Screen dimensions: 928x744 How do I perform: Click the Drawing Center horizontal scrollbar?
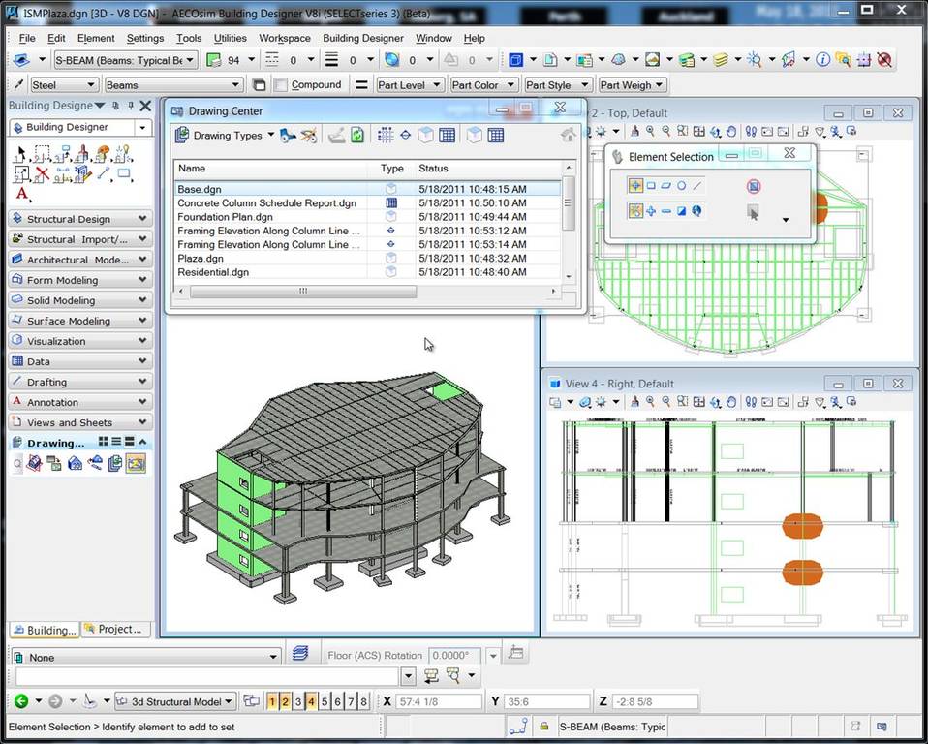pos(302,292)
